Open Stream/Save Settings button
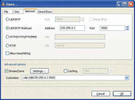Viewport: 135px width, 100px height. coord(39,71)
